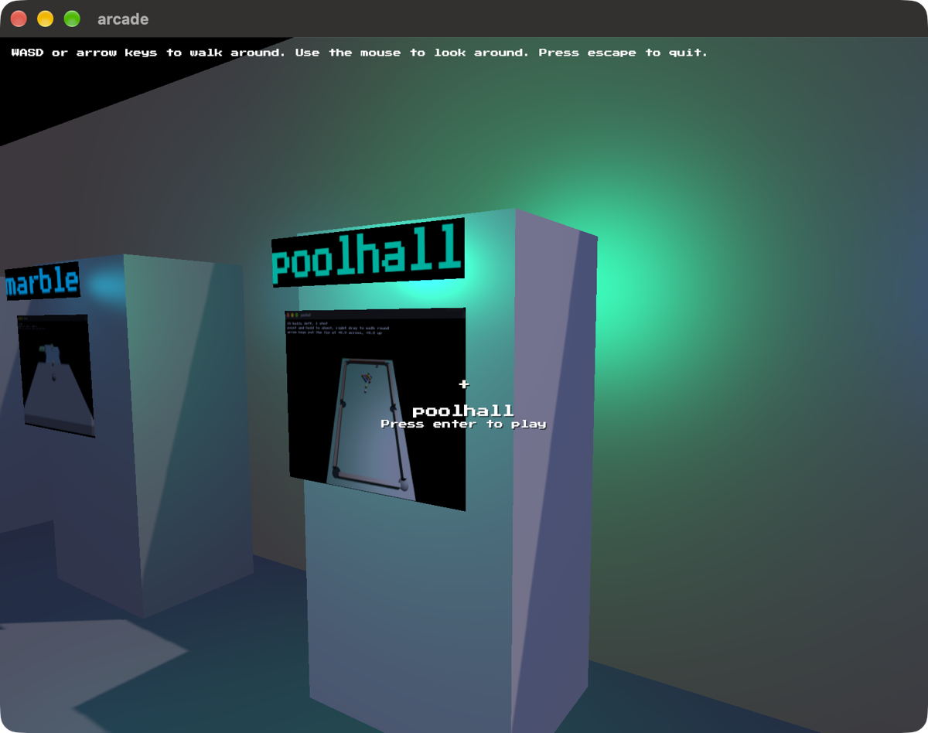Screen dimensions: 928x733
Task: Close the arcade window with the red button
Action: point(19,19)
